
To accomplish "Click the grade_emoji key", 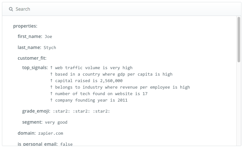I will [x=36, y=111].
